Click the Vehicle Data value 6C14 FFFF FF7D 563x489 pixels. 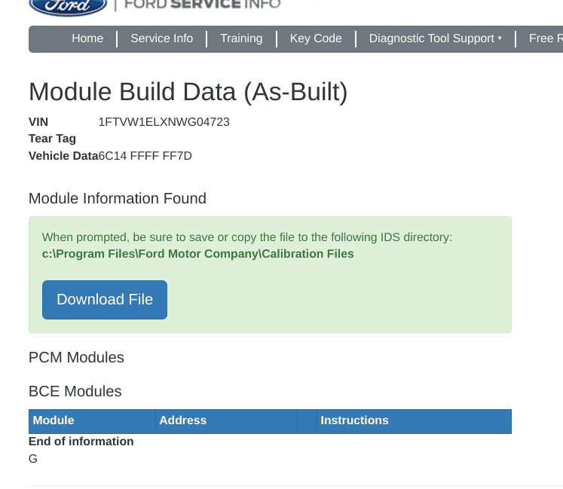click(x=145, y=156)
